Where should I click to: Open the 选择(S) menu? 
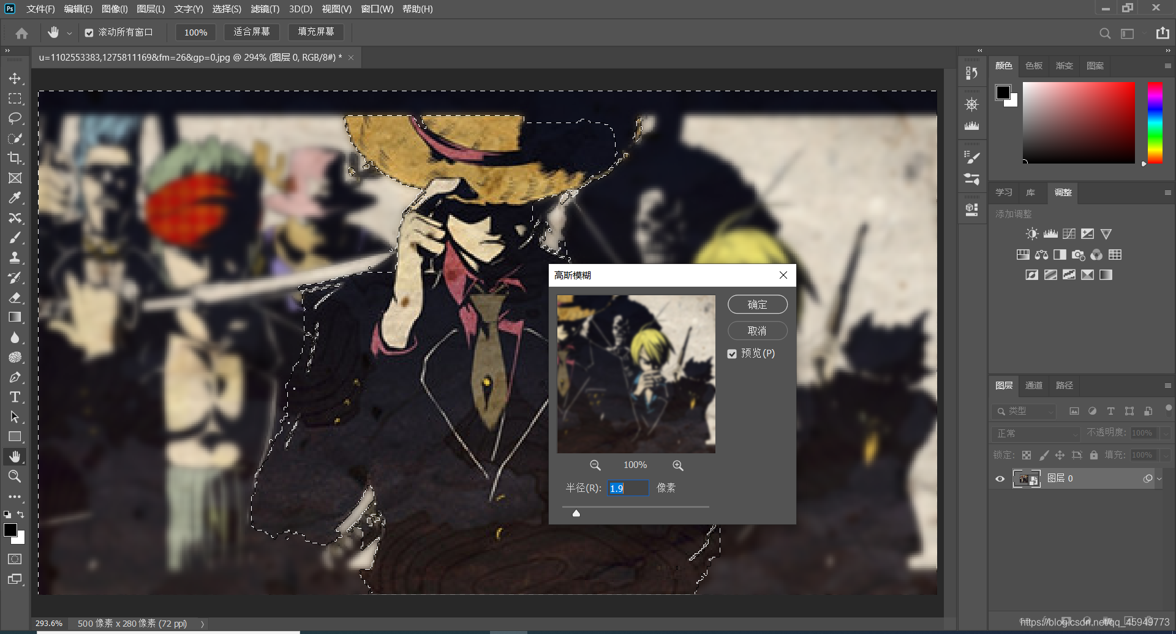pyautogui.click(x=227, y=9)
